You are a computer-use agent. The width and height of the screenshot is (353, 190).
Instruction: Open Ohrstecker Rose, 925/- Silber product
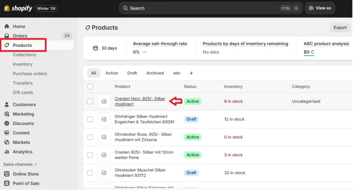pyautogui.click(x=143, y=137)
